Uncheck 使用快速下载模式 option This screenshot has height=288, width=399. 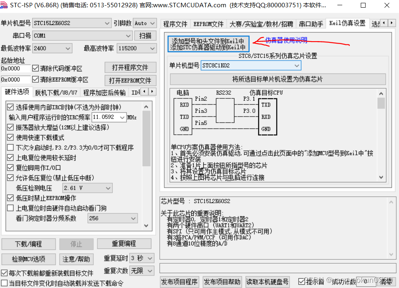[10, 138]
